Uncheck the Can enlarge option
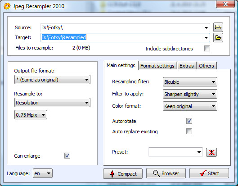The width and height of the screenshot is (238, 186). 67,156
